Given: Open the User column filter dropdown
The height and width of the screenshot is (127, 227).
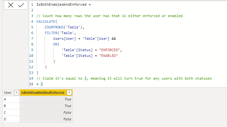Looking at the screenshot, I should 16,93.
